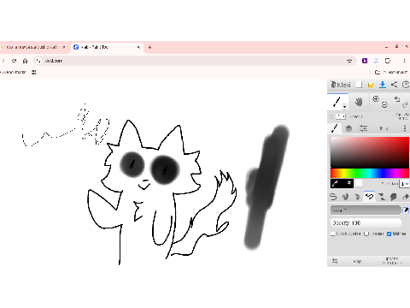Open the Help link at panel bottom
The image size is (410, 308).
357,261
